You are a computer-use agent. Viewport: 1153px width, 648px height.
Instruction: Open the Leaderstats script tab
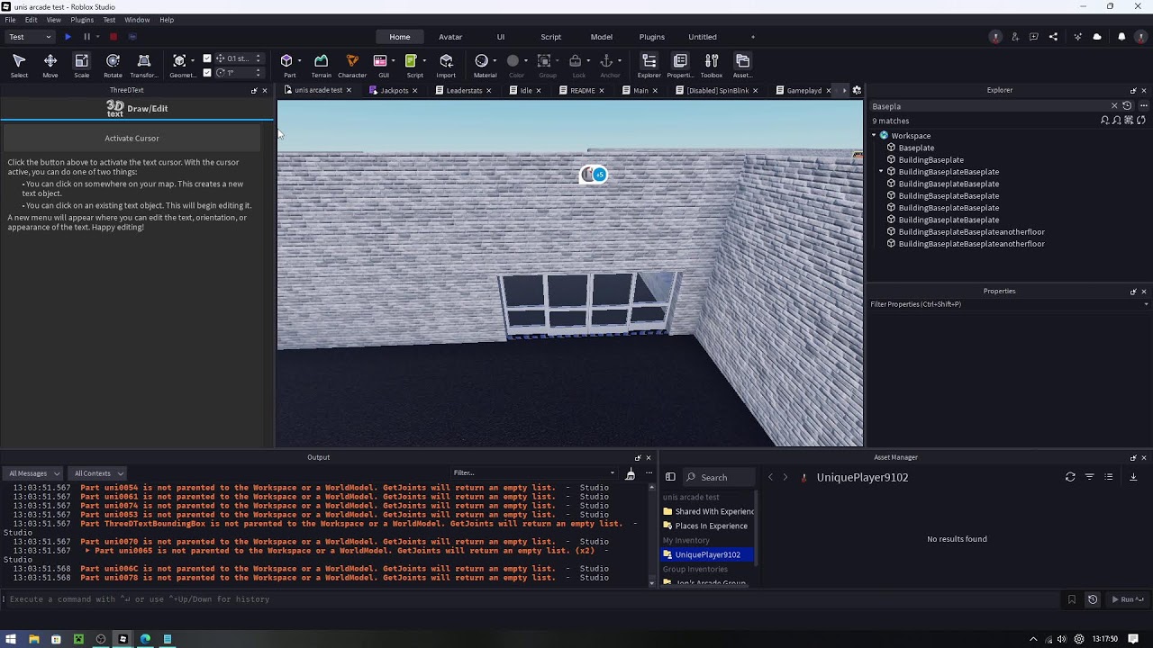coord(464,90)
